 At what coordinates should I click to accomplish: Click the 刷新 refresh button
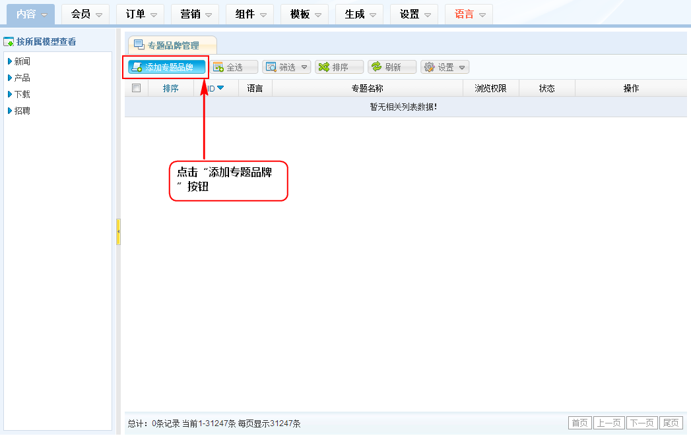pos(392,67)
